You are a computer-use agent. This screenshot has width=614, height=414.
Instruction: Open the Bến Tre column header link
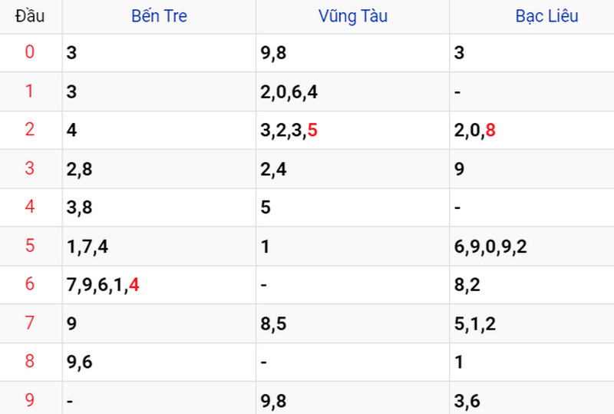pyautogui.click(x=159, y=16)
